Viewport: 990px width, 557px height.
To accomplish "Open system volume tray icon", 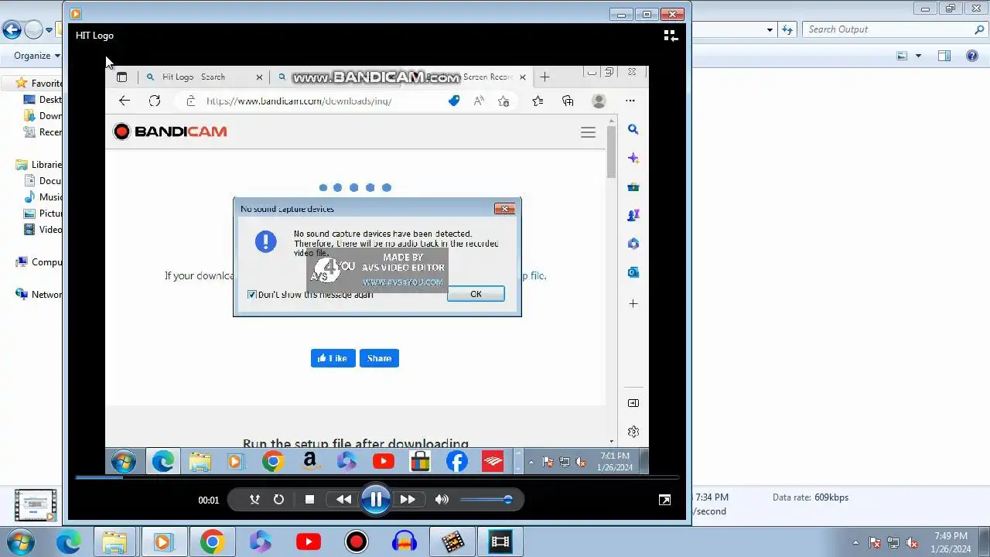I will [x=913, y=543].
